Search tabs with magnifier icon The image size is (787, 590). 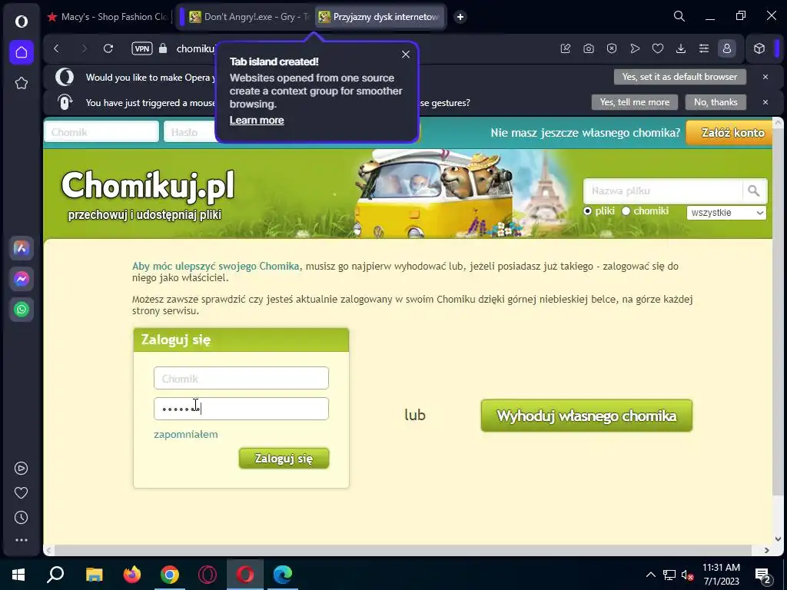coord(679,17)
